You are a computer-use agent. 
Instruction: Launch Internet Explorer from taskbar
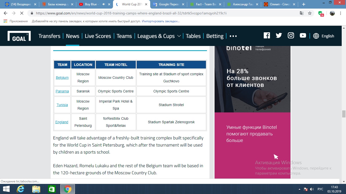point(20,189)
